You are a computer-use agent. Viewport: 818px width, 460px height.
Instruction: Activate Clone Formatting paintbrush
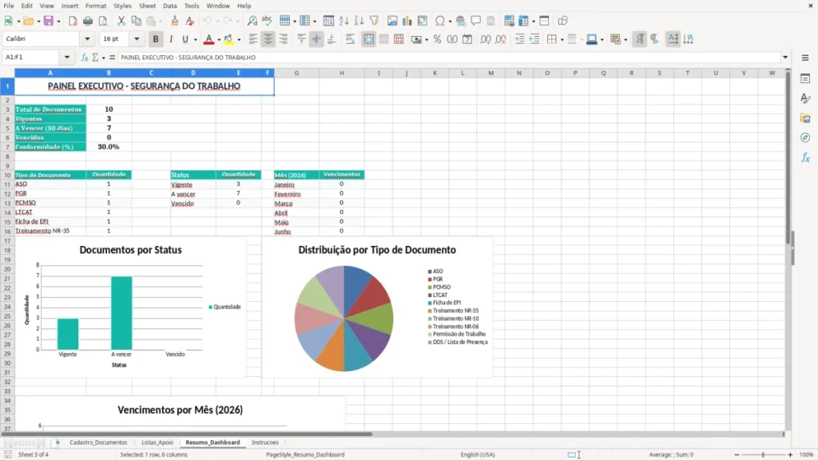[174, 21]
